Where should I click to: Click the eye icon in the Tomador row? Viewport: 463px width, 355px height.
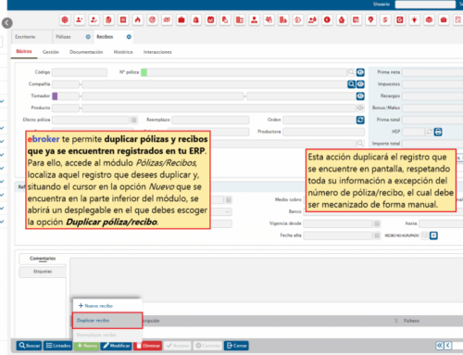tap(360, 96)
